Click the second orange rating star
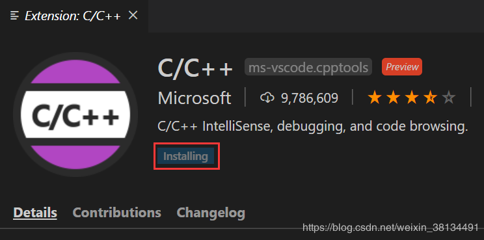This screenshot has width=484, height=240. point(393,98)
